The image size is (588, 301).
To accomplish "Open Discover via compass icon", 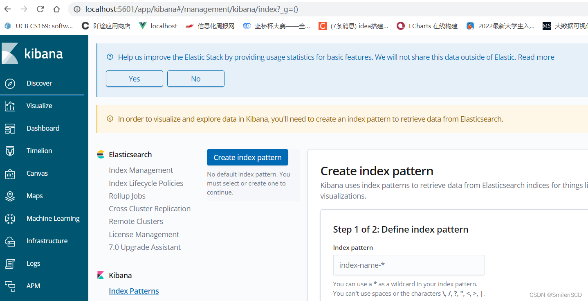I will click(x=10, y=83).
